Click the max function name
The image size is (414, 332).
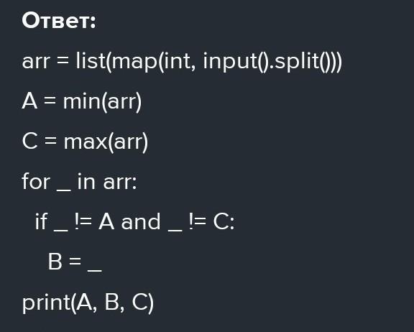click(85, 142)
